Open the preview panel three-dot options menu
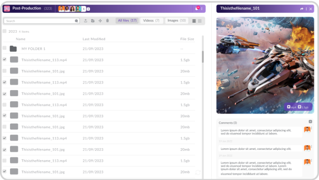The image size is (319, 180). click(x=307, y=9)
